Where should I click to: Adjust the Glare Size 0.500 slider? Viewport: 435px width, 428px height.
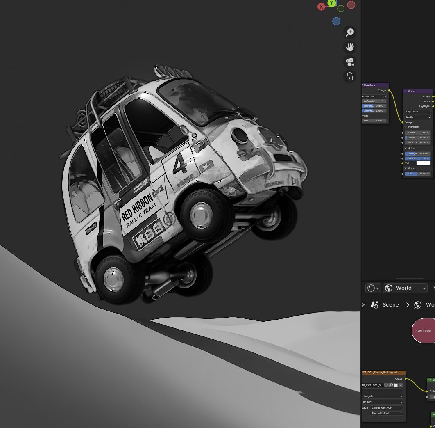point(418,174)
